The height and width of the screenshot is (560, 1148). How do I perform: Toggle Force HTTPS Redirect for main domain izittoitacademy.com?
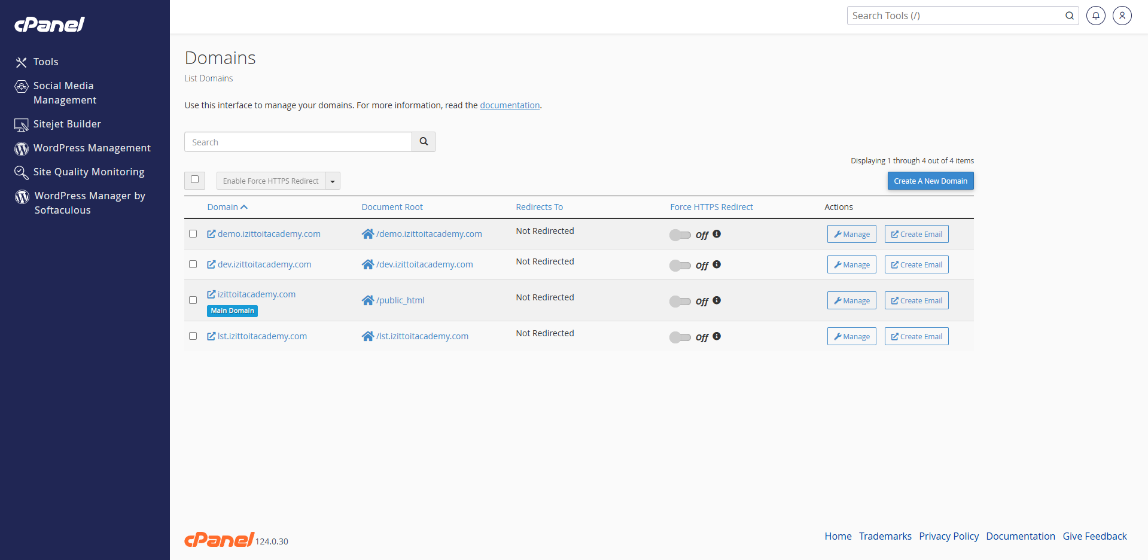point(680,302)
